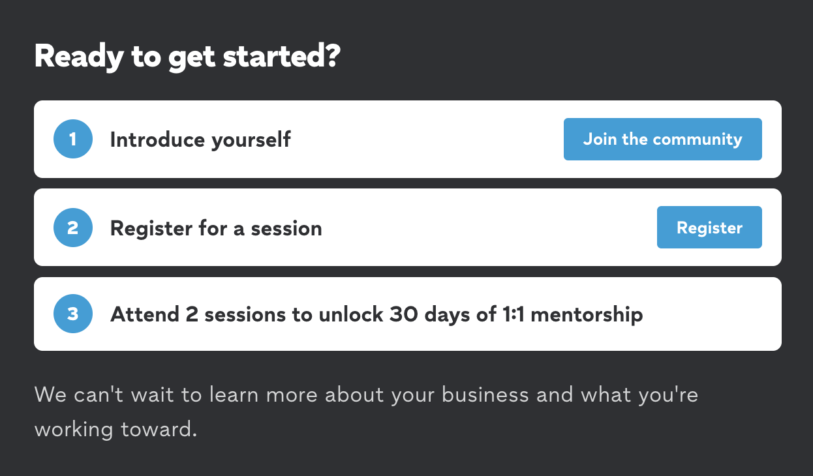The width and height of the screenshot is (813, 476).
Task: Click the Register button
Action: 709,228
